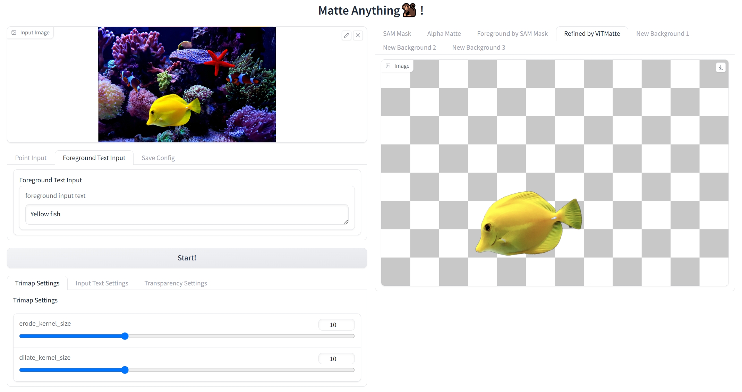Click the dilate_kernel_size number field

click(336, 359)
